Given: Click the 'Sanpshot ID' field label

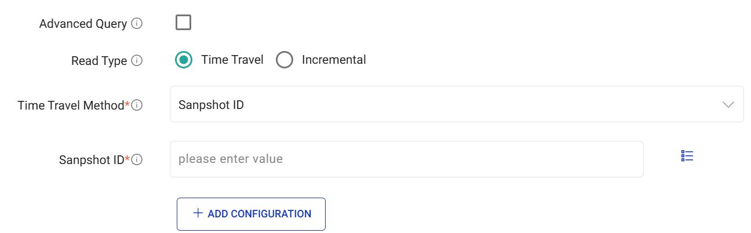Looking at the screenshot, I should (92, 159).
